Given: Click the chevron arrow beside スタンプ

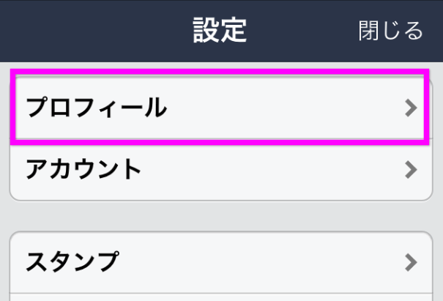Looking at the screenshot, I should tap(411, 261).
